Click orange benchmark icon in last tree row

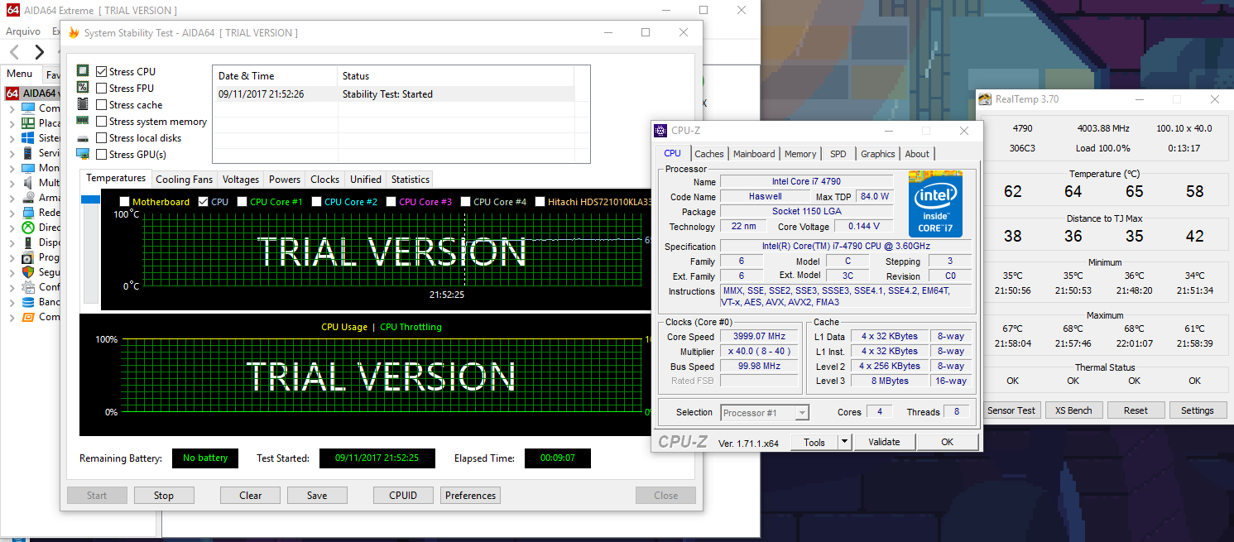tap(28, 317)
